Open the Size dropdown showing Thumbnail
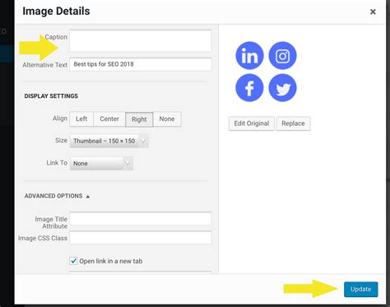The image size is (390, 307). [x=109, y=141]
